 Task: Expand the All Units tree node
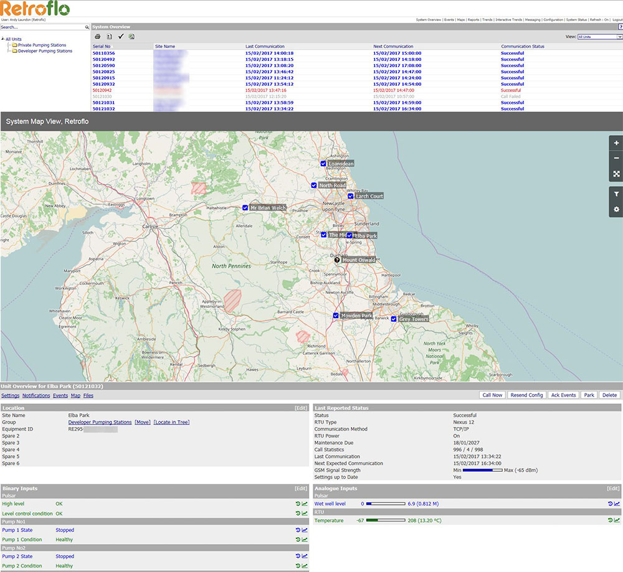point(2,39)
